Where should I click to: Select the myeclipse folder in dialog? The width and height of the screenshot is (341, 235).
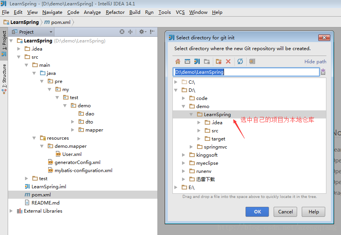tap(207, 163)
